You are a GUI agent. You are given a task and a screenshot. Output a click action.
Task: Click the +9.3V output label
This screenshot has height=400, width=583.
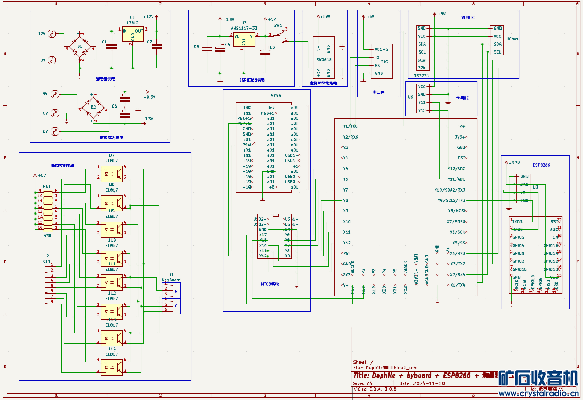coord(149,97)
